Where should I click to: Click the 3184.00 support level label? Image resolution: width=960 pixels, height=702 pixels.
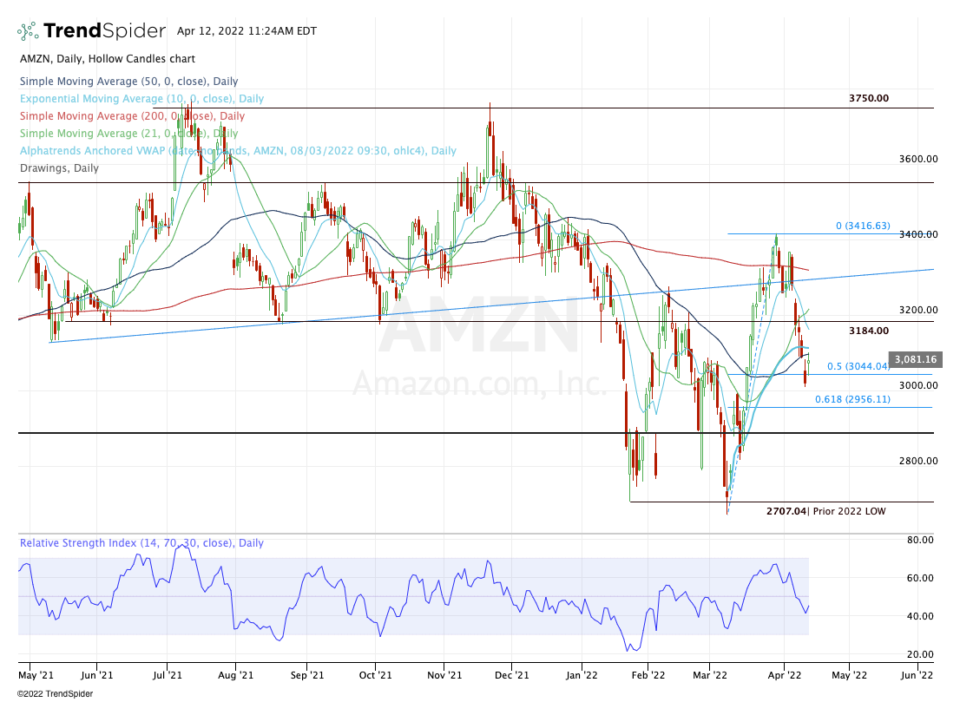(869, 331)
